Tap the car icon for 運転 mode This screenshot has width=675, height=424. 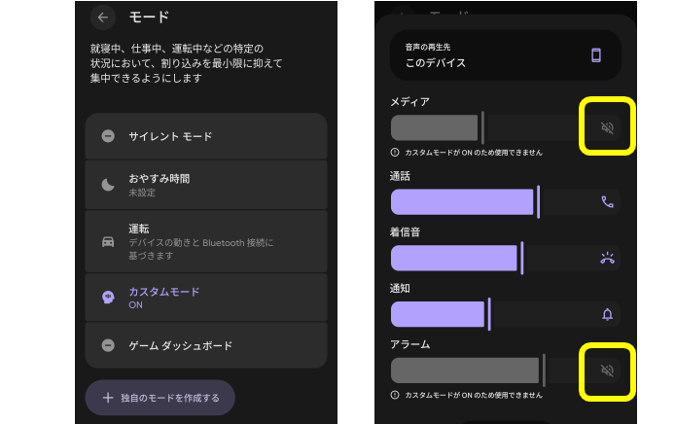(108, 241)
